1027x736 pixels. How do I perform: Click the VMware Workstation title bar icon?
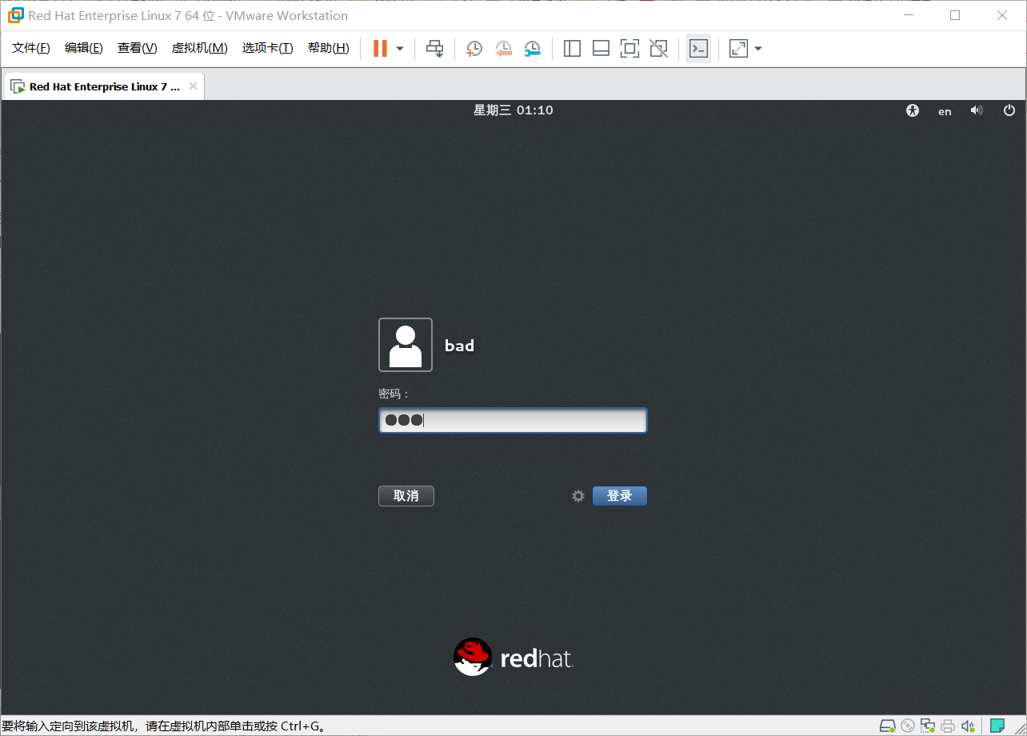tap(15, 15)
